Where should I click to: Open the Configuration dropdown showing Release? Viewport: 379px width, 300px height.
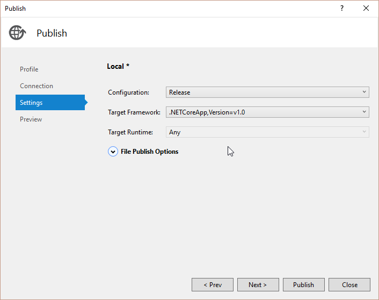coord(267,92)
